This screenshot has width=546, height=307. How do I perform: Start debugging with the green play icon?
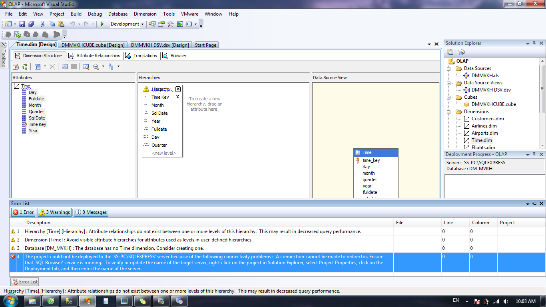(x=102, y=24)
